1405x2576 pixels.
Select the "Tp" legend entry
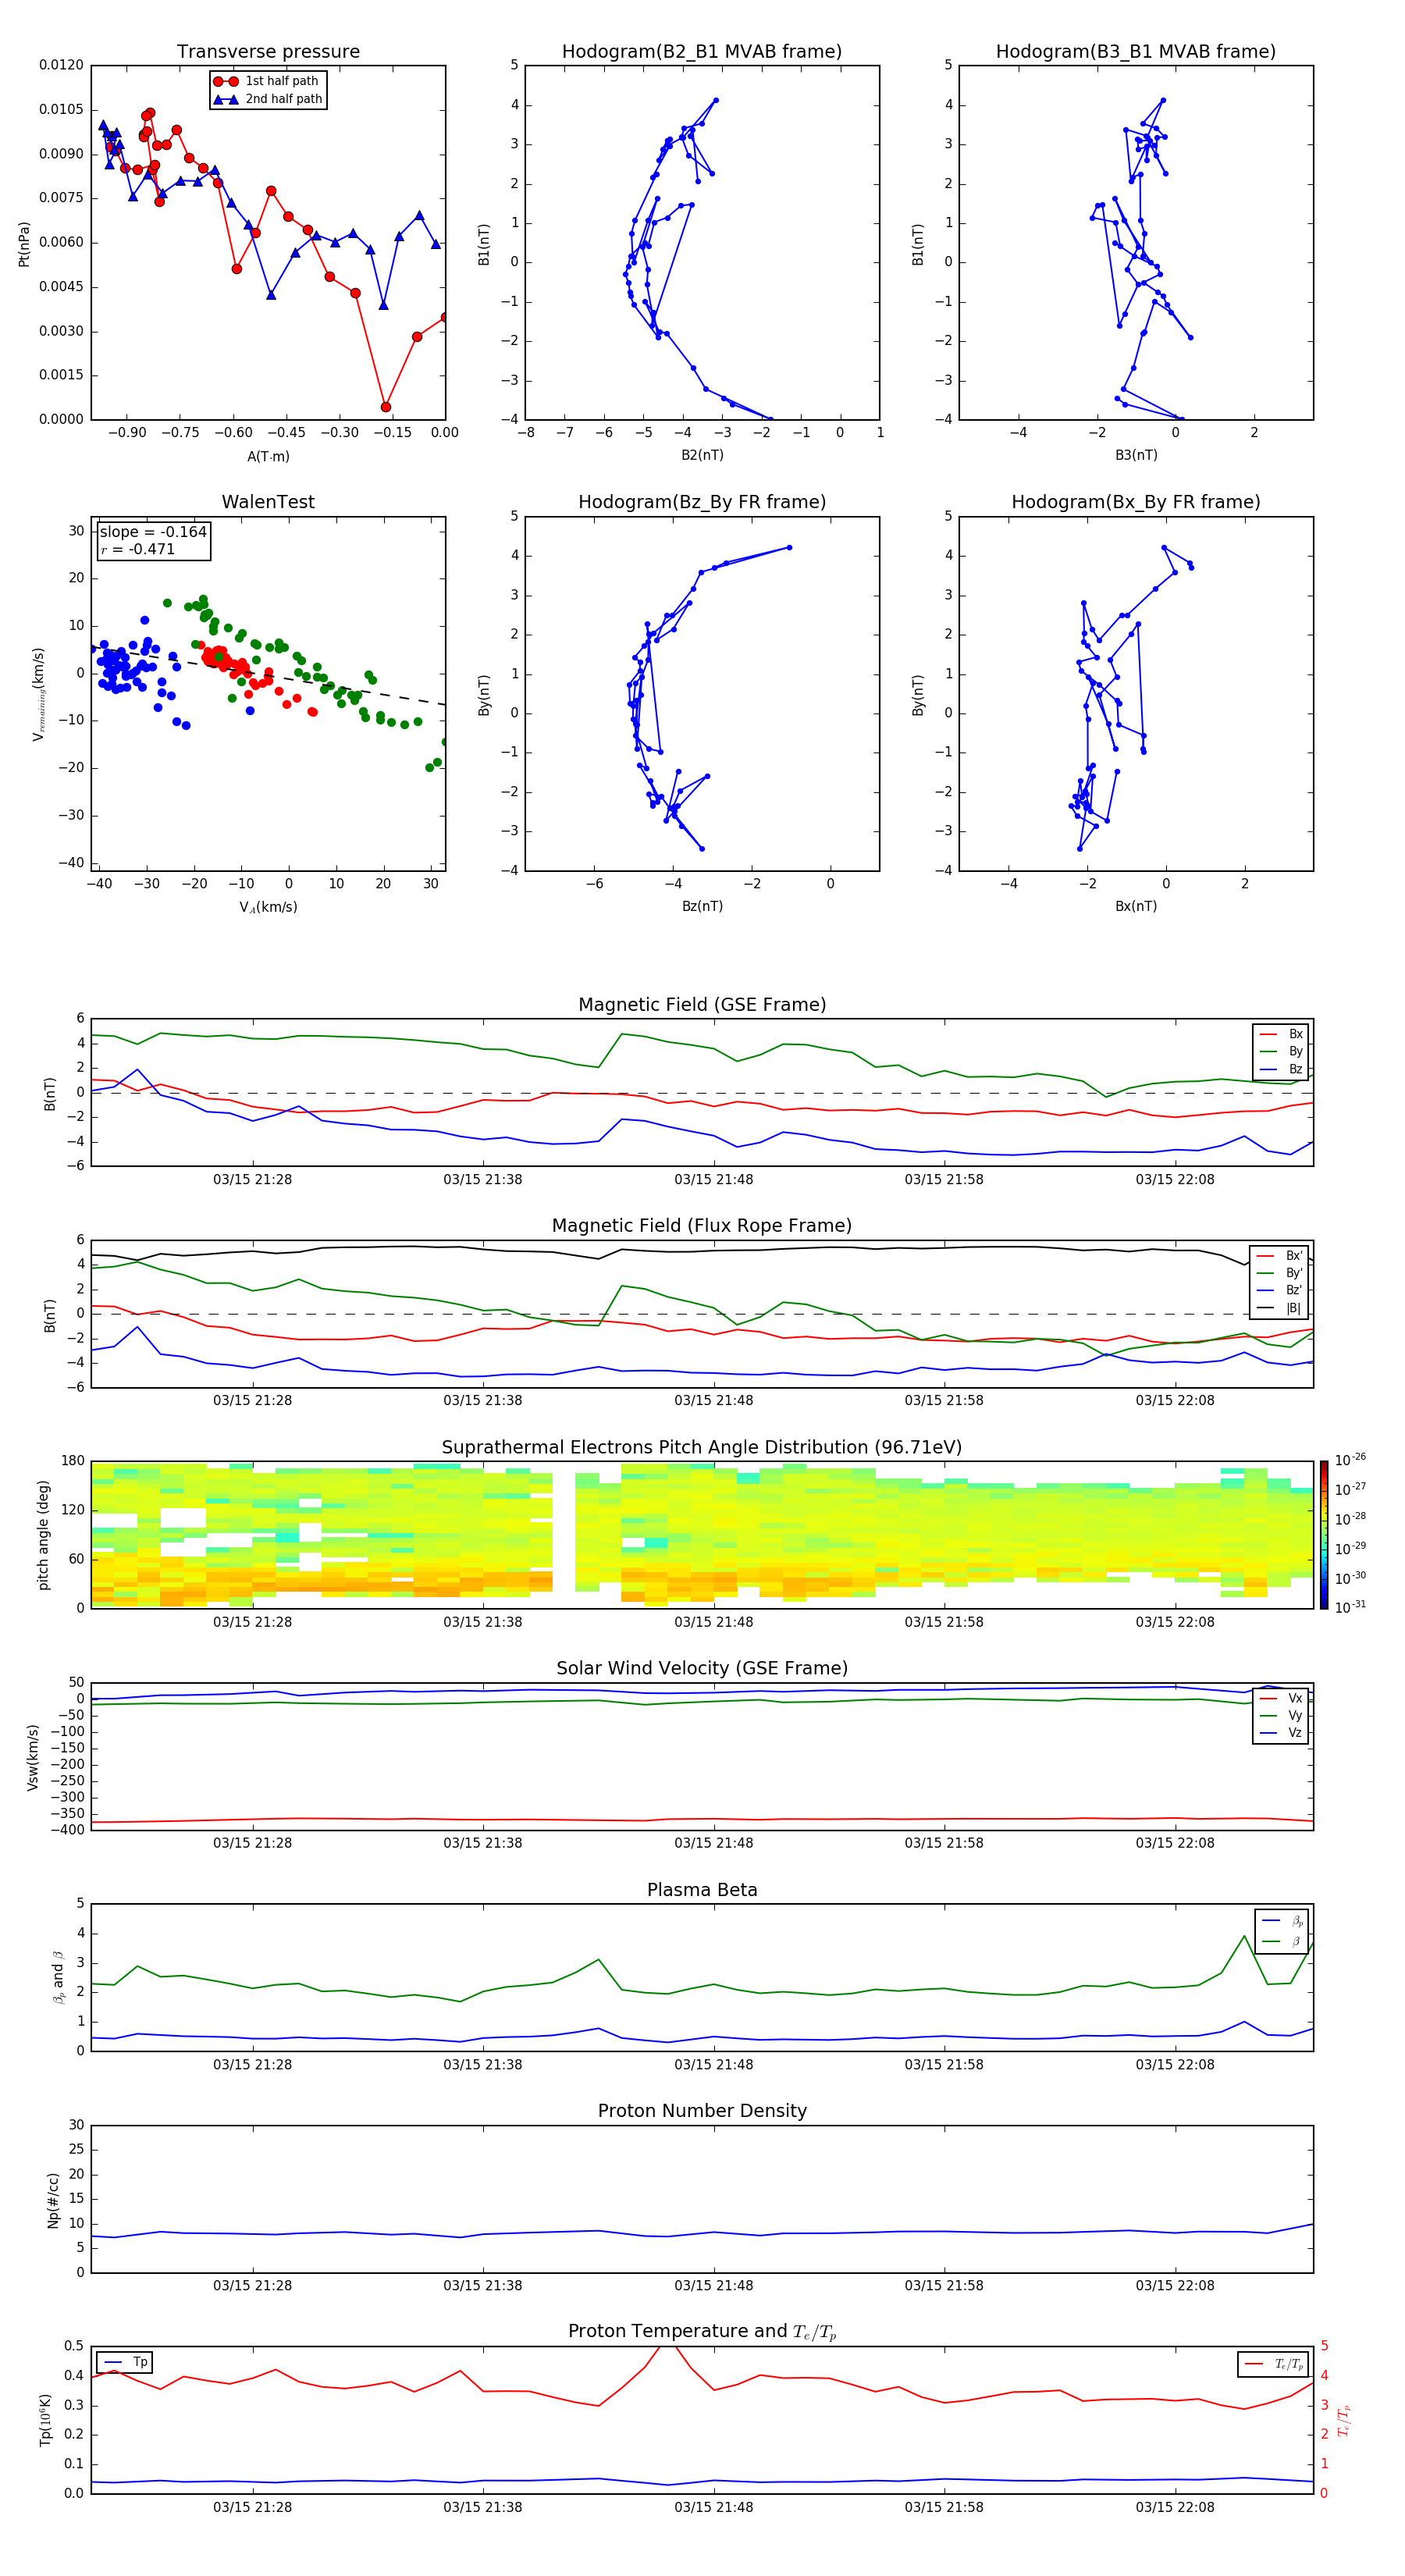point(125,2363)
